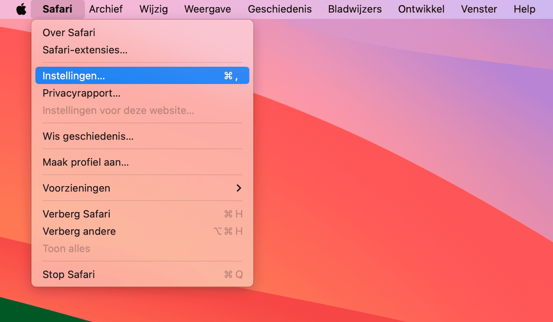Open the Ontwikkel menu

coord(421,9)
